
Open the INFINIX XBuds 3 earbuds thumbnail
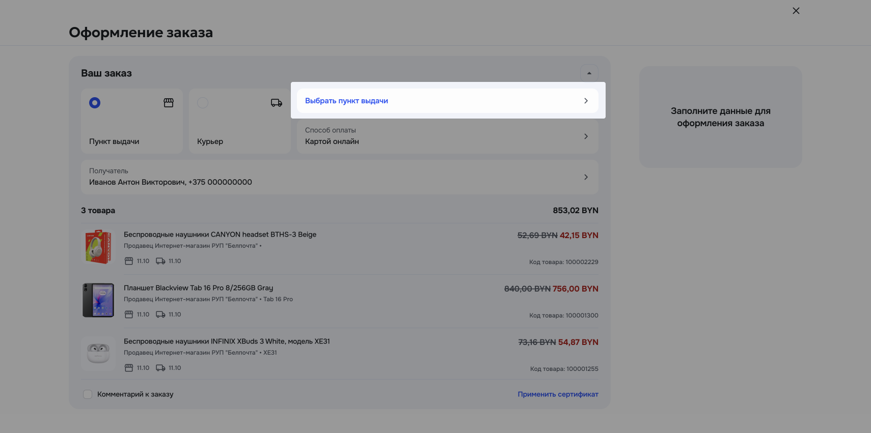coord(98,353)
